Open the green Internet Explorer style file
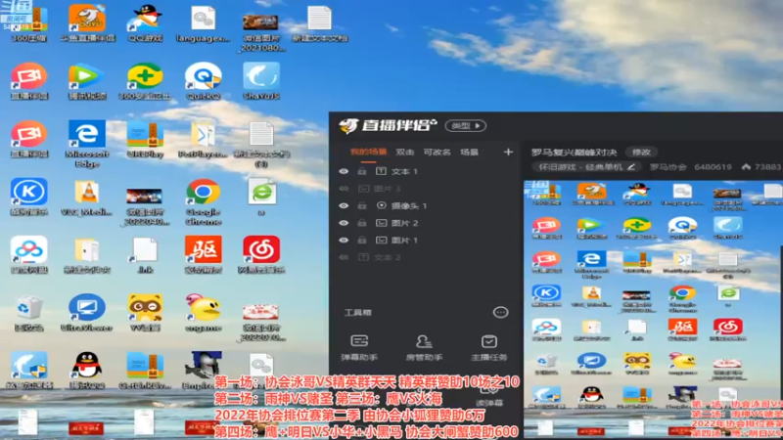Viewport: 783px width, 440px height. (260, 197)
